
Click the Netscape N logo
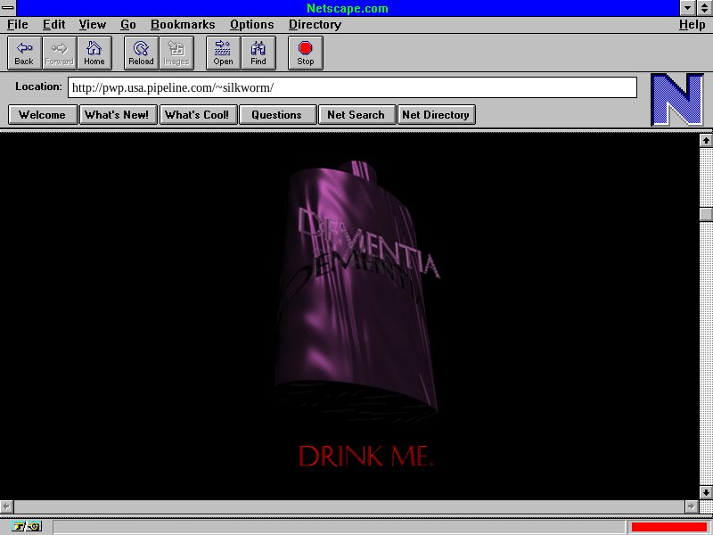pos(676,100)
